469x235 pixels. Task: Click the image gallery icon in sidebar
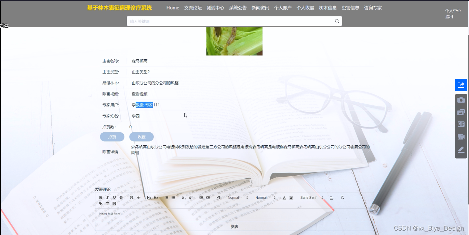[461, 112]
